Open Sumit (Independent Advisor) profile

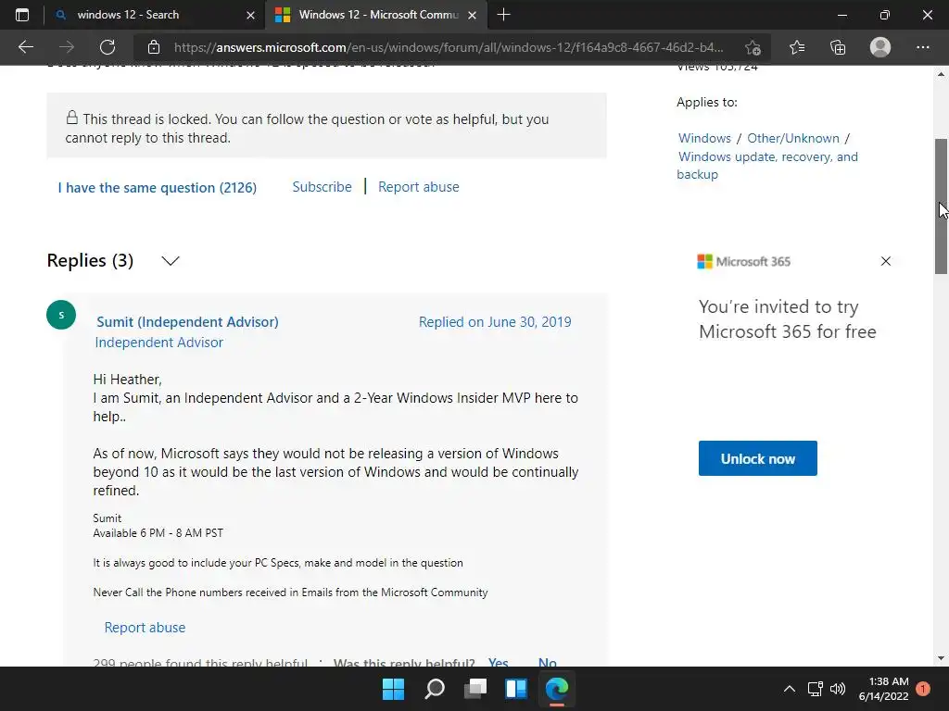tap(187, 321)
